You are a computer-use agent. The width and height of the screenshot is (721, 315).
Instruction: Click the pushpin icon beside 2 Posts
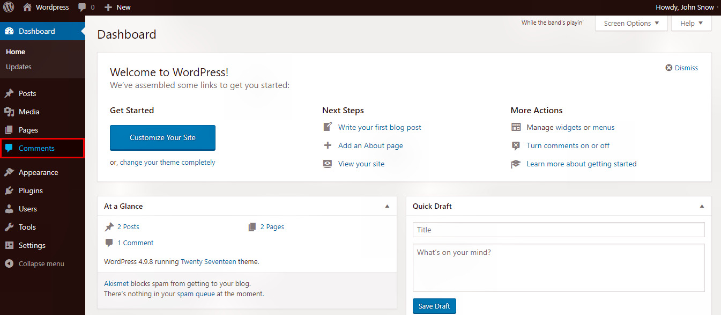click(109, 227)
